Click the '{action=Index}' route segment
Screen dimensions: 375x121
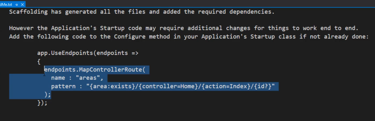coord(226,86)
